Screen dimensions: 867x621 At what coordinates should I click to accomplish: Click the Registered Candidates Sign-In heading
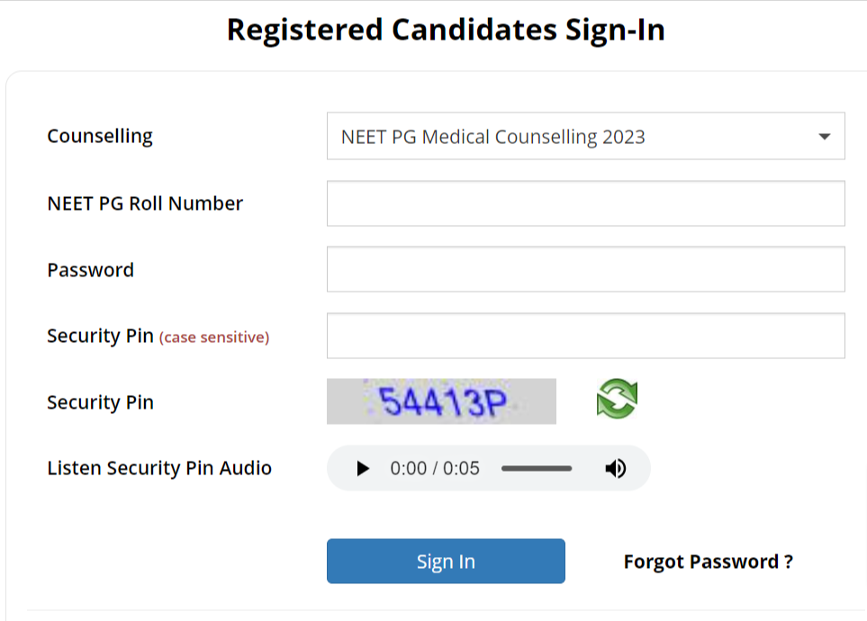tap(446, 31)
